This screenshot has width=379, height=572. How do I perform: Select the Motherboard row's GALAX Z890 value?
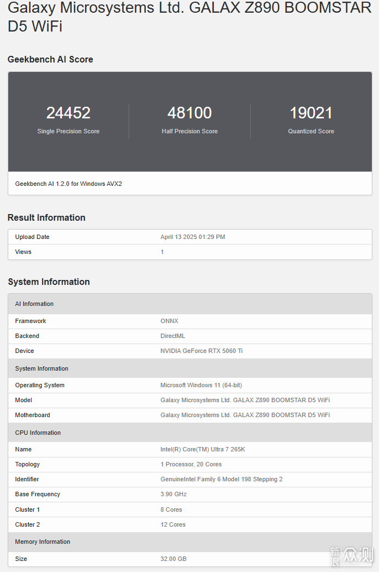245,415
